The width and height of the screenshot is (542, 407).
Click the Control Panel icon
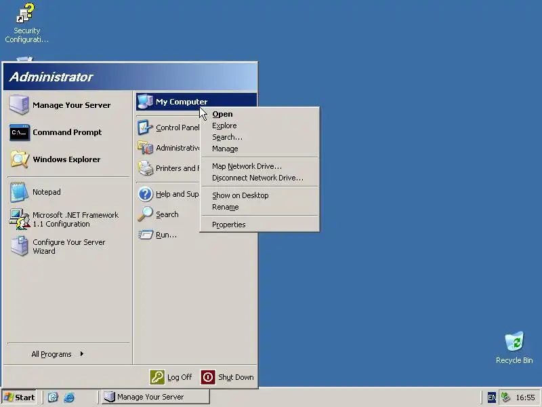[x=145, y=128]
